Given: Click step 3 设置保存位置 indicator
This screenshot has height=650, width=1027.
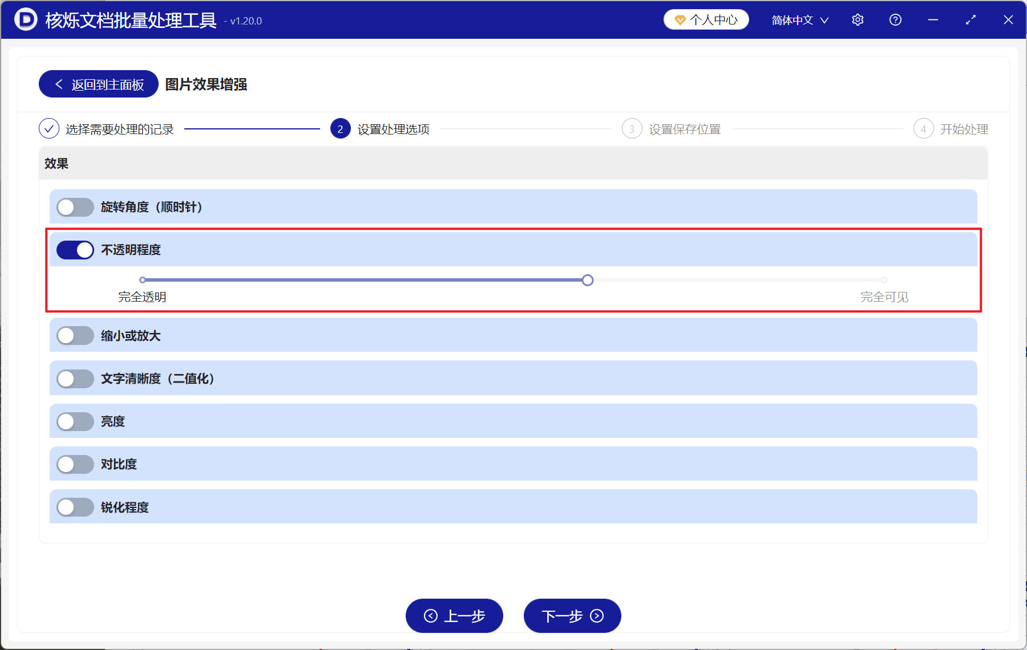Looking at the screenshot, I should click(632, 129).
